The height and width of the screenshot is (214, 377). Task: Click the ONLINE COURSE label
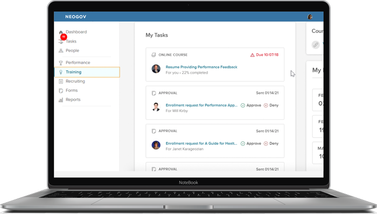[x=173, y=55]
